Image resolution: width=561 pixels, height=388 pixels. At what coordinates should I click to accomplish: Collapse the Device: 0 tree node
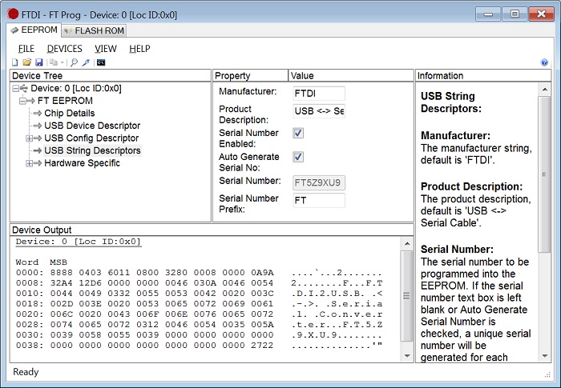click(15, 88)
